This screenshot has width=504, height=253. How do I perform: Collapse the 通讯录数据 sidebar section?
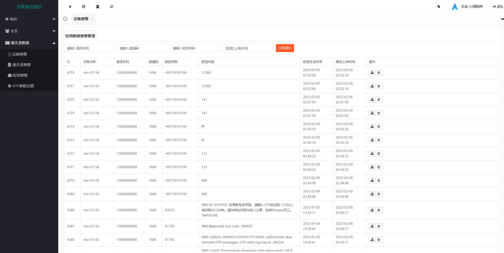point(29,43)
